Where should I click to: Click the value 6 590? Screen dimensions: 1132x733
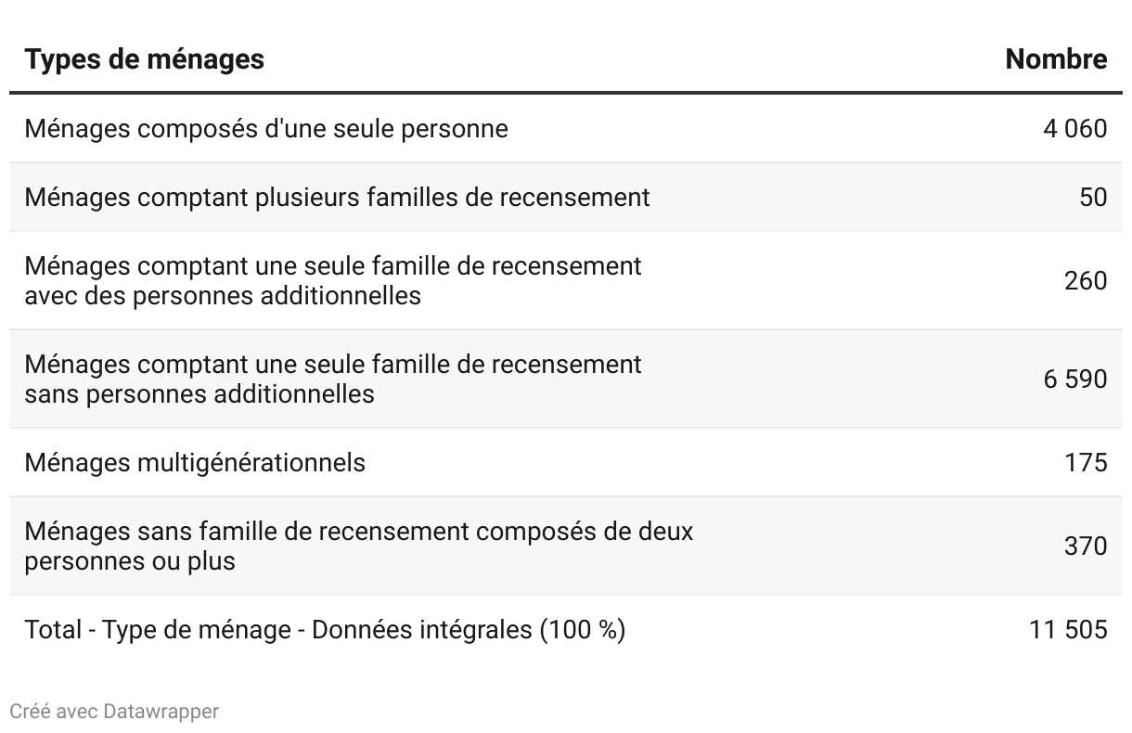(1074, 379)
